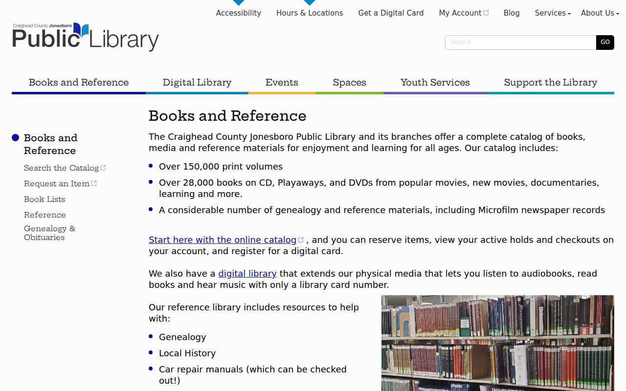The width and height of the screenshot is (626, 391).
Task: Open the Support the Library tab
Action: (551, 83)
